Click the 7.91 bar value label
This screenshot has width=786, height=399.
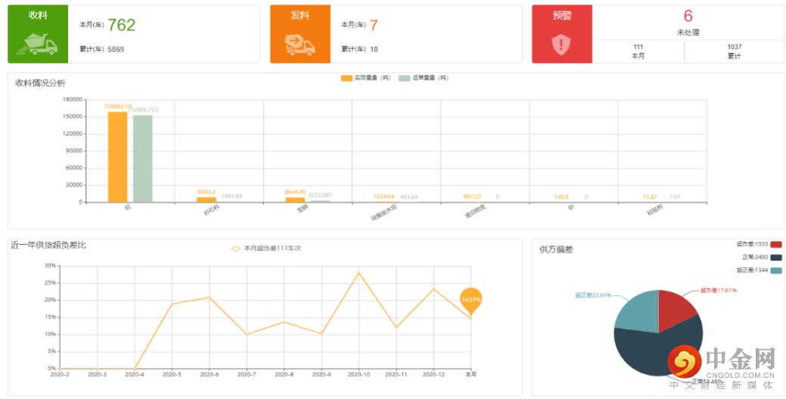click(x=675, y=196)
